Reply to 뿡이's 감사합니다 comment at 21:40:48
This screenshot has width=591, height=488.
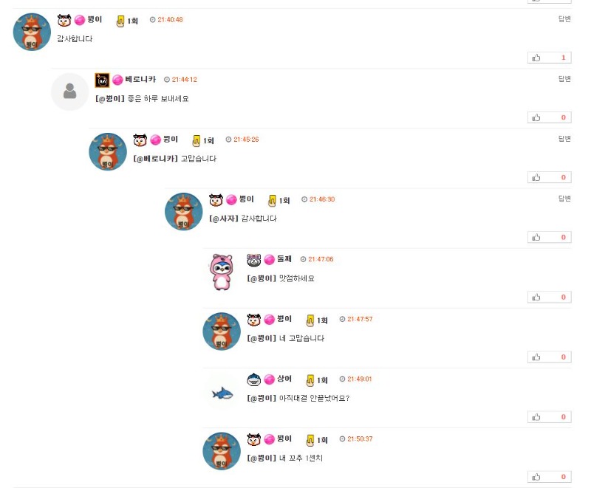point(564,19)
